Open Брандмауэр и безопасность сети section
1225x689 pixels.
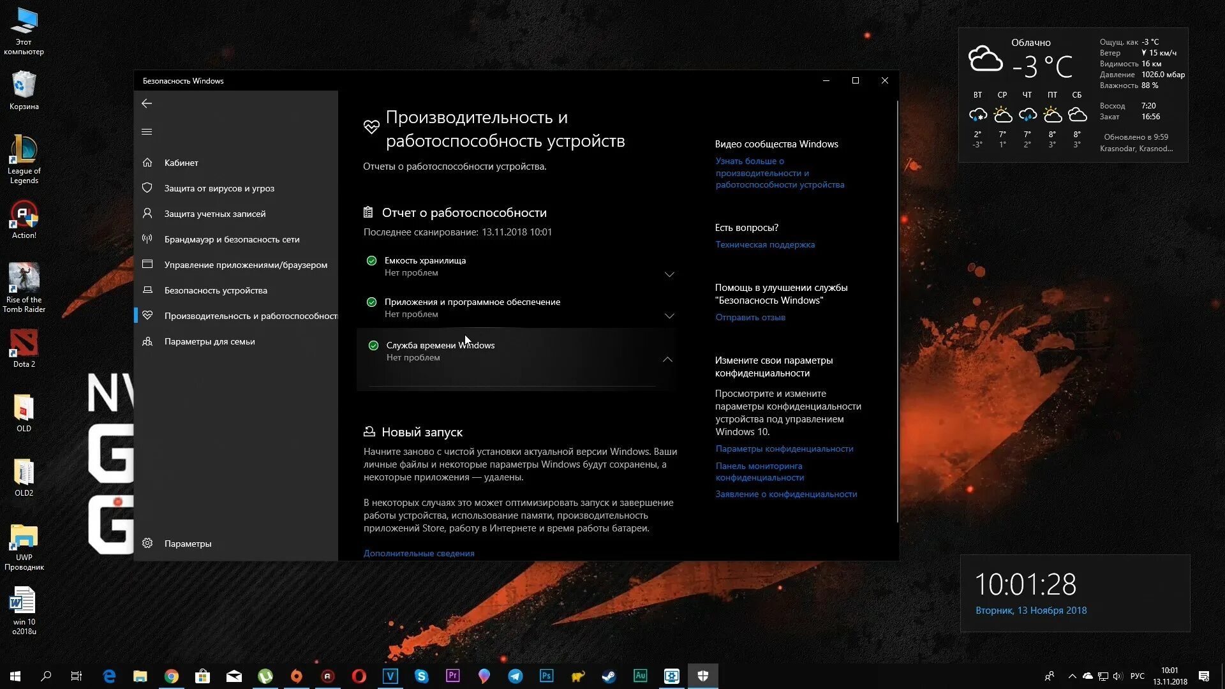point(232,239)
